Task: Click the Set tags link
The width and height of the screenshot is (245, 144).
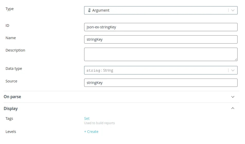Action: [x=87, y=118]
